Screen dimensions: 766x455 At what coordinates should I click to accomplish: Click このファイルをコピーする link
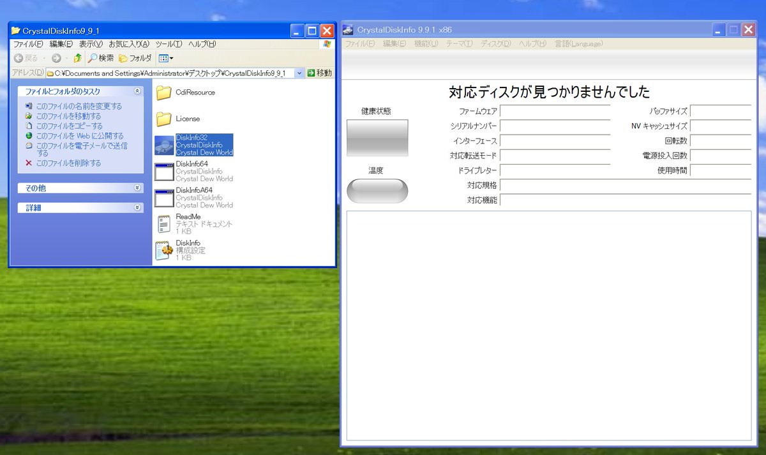tap(69, 126)
